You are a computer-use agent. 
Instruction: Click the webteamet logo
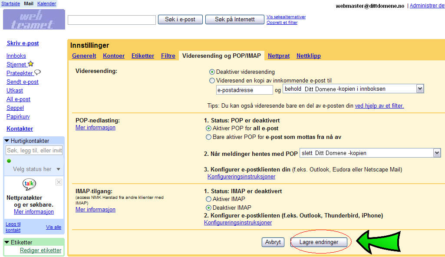34,19
